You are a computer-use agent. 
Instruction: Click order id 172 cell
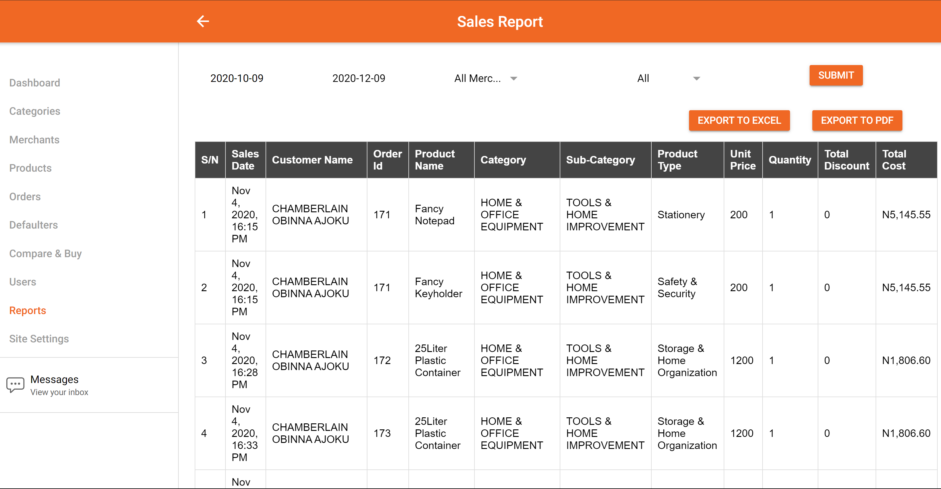tap(388, 360)
